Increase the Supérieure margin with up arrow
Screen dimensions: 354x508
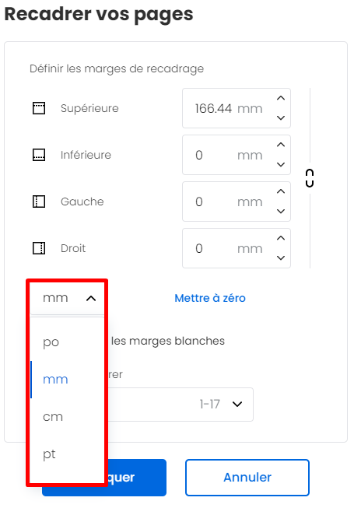coord(281,98)
